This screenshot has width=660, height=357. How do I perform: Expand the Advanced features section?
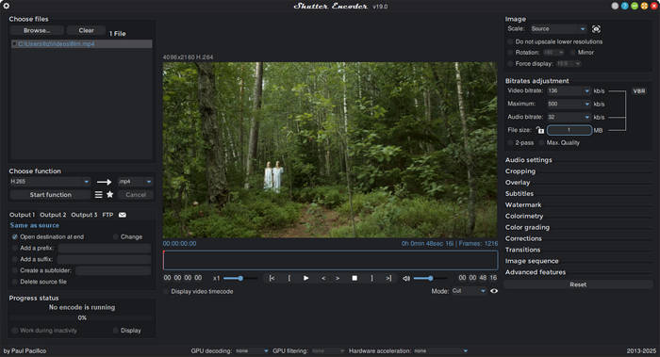[x=536, y=272]
